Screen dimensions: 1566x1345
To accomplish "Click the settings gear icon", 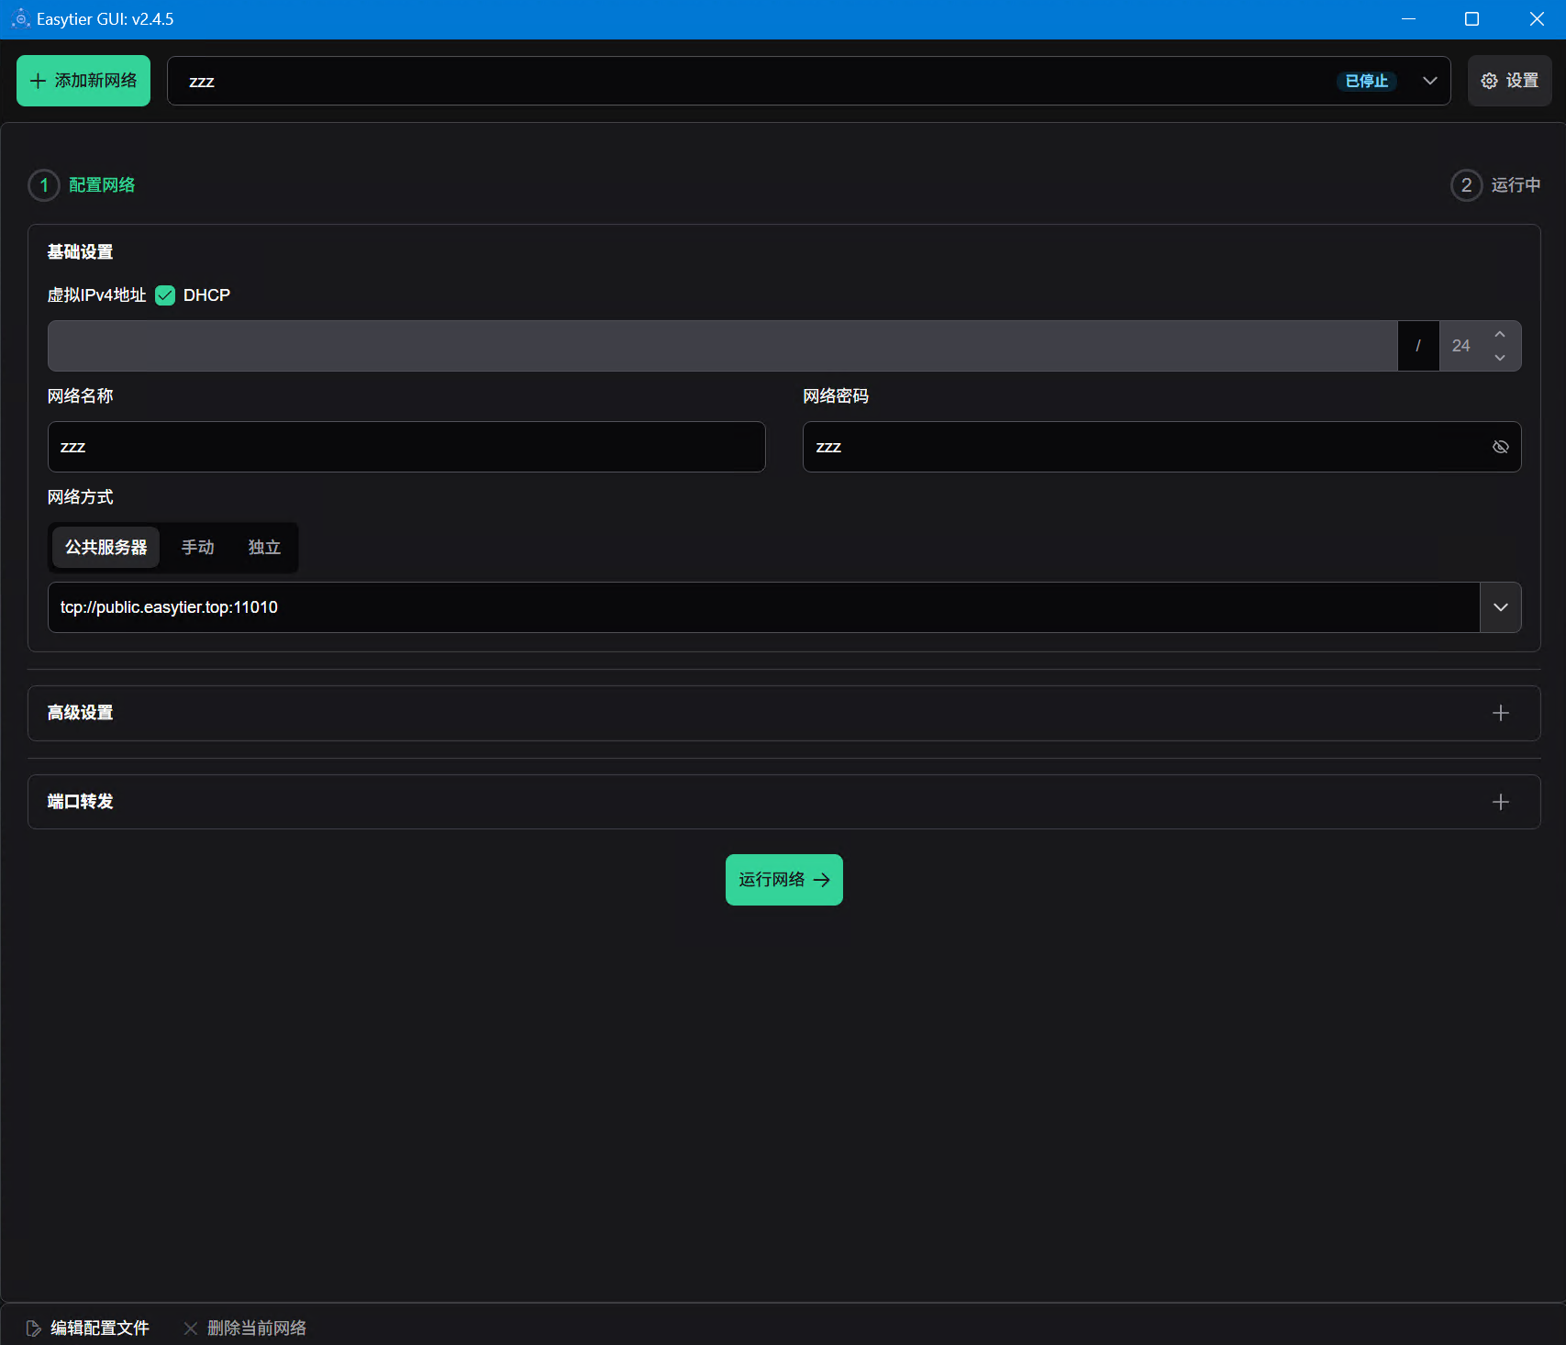I will click(x=1489, y=81).
